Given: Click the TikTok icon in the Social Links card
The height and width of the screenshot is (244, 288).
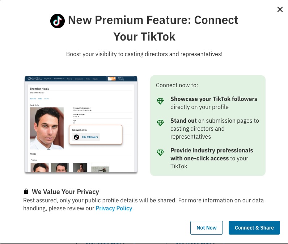Looking at the screenshot, I should pos(76,137).
